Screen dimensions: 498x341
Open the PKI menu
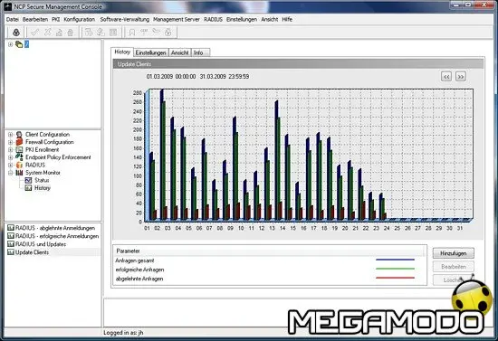click(55, 19)
